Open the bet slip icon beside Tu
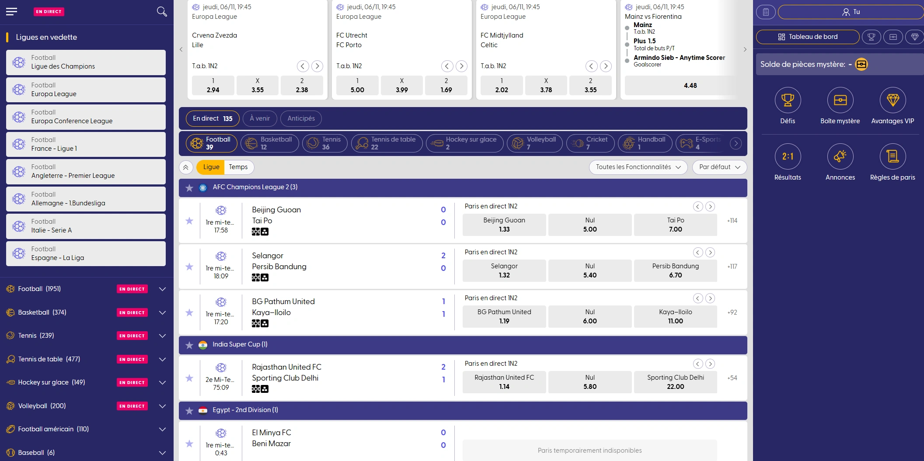The image size is (924, 461). [765, 12]
